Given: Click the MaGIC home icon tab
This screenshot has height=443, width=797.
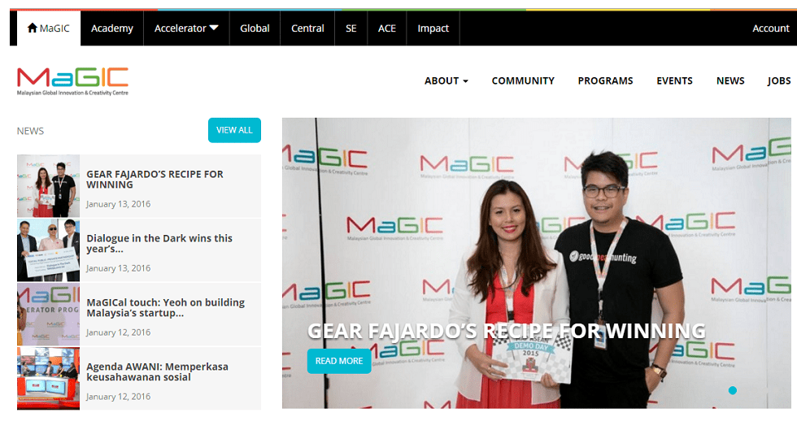Looking at the screenshot, I should coord(49,28).
